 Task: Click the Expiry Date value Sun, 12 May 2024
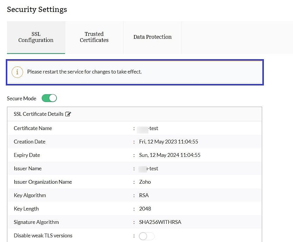pyautogui.click(x=170, y=155)
